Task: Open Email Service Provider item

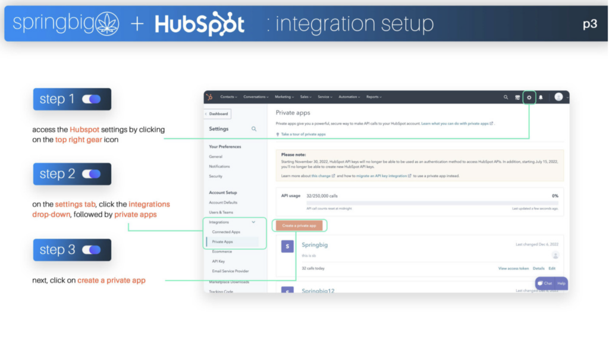Action: [x=230, y=271]
